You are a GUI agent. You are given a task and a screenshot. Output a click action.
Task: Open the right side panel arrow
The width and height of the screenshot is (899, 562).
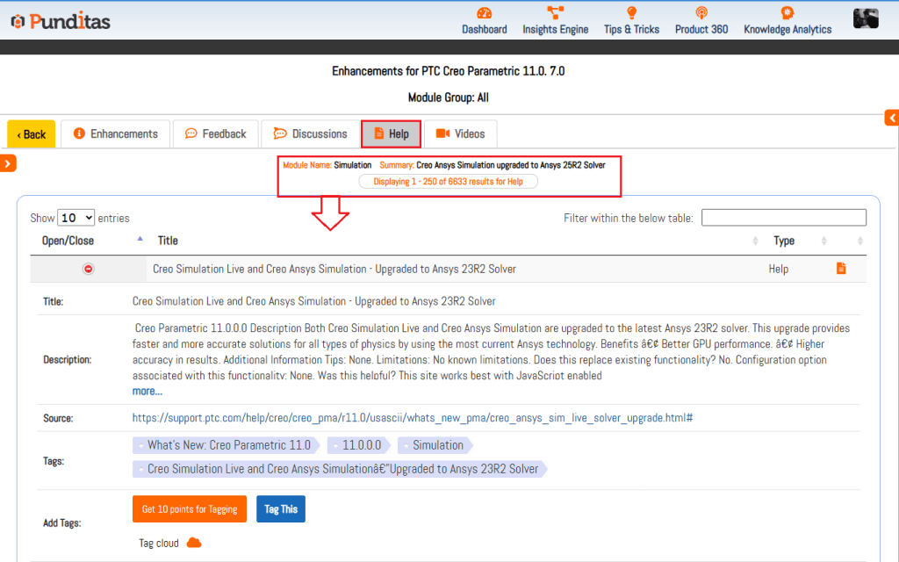(x=892, y=118)
